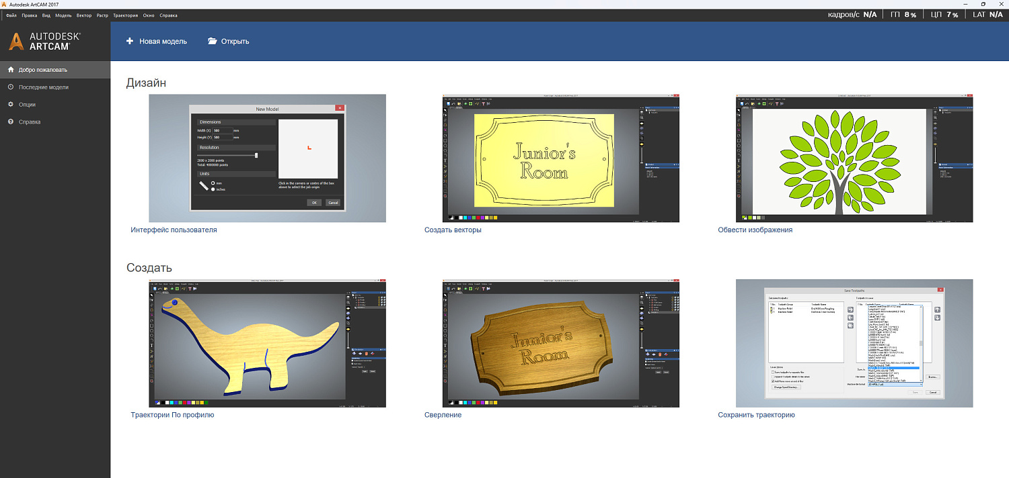The width and height of the screenshot is (1009, 478).
Task: Select the Save Toolpaths dialog thumbnail
Action: tap(854, 344)
